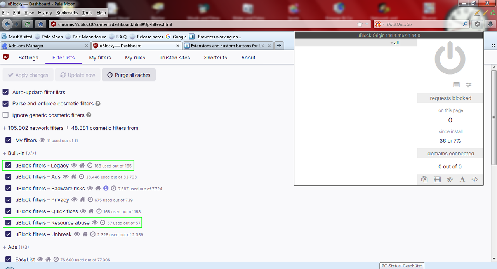The width and height of the screenshot is (497, 269).
Task: Open home page of uBlock filters – Unbreak
Action: pos(85,234)
